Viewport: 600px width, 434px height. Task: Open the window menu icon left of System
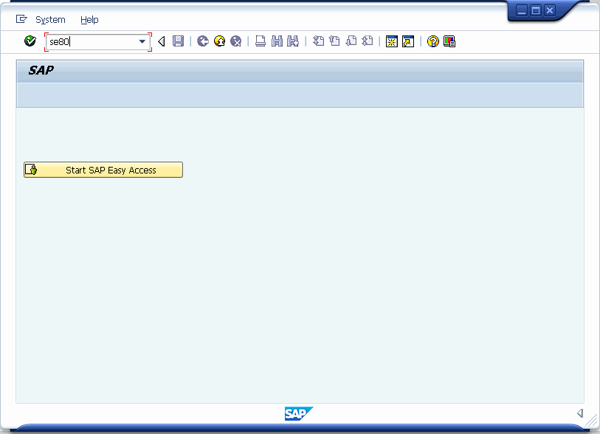point(21,18)
